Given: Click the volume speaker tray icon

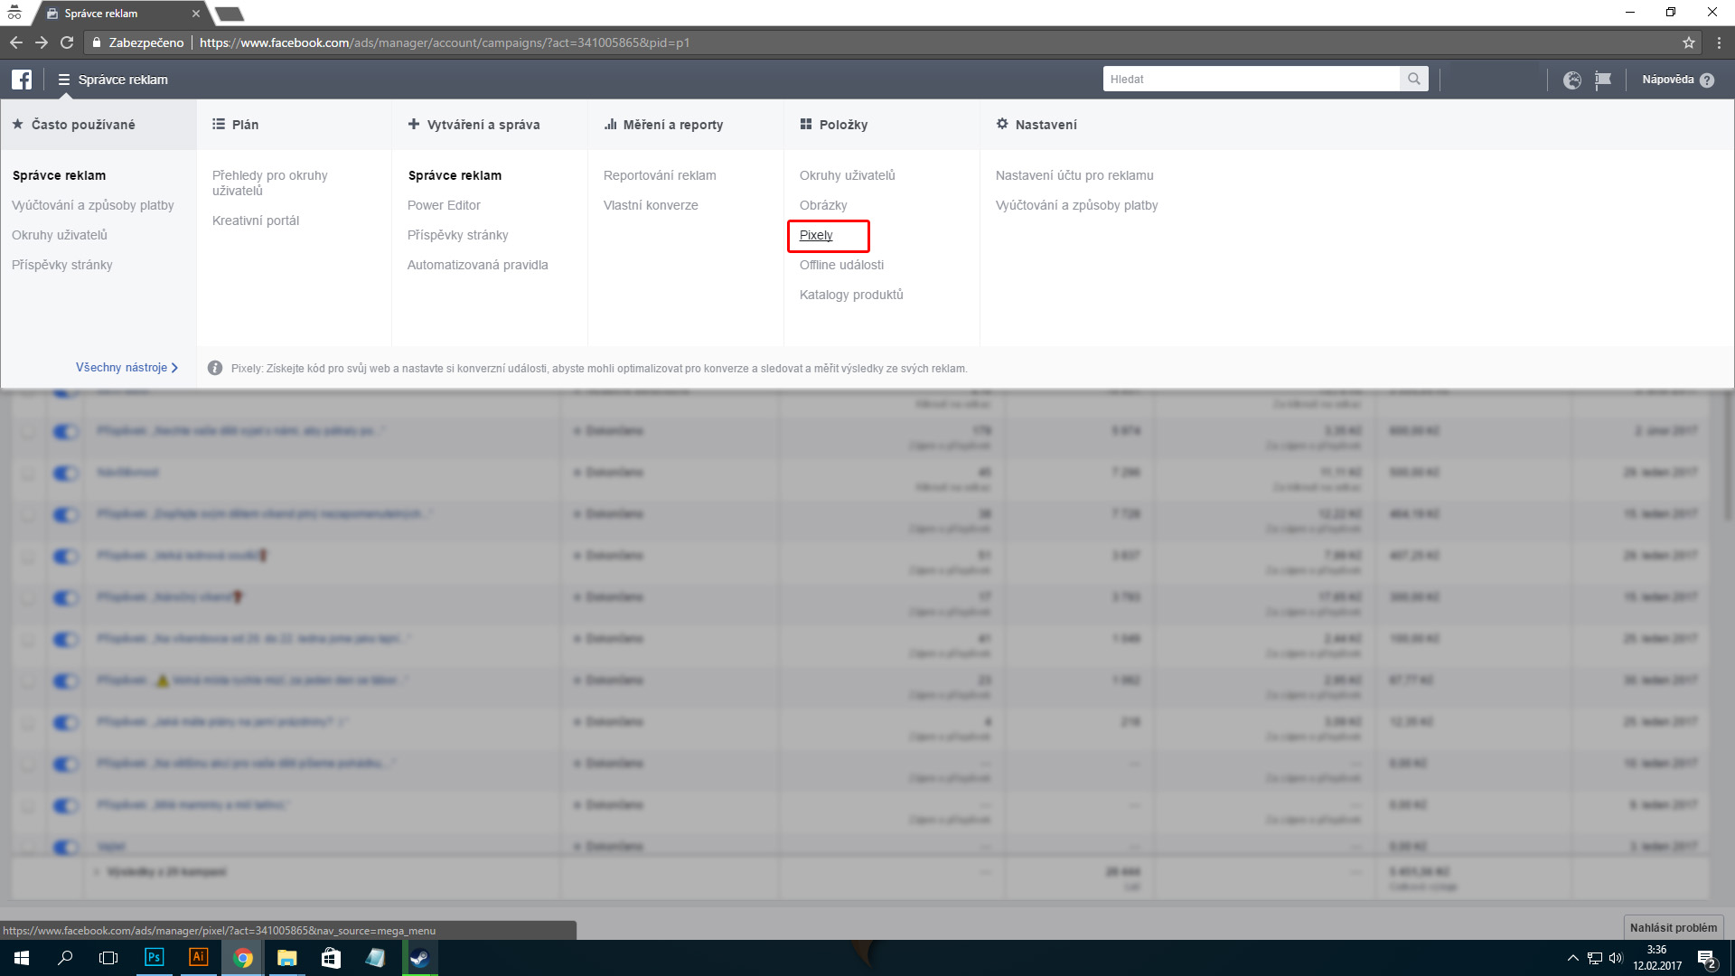Looking at the screenshot, I should point(1617,958).
